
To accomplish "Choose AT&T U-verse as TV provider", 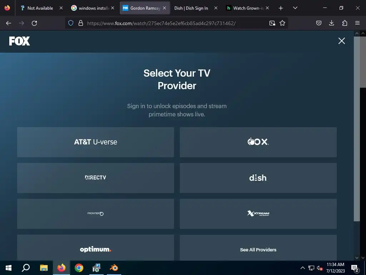I will click(95, 142).
